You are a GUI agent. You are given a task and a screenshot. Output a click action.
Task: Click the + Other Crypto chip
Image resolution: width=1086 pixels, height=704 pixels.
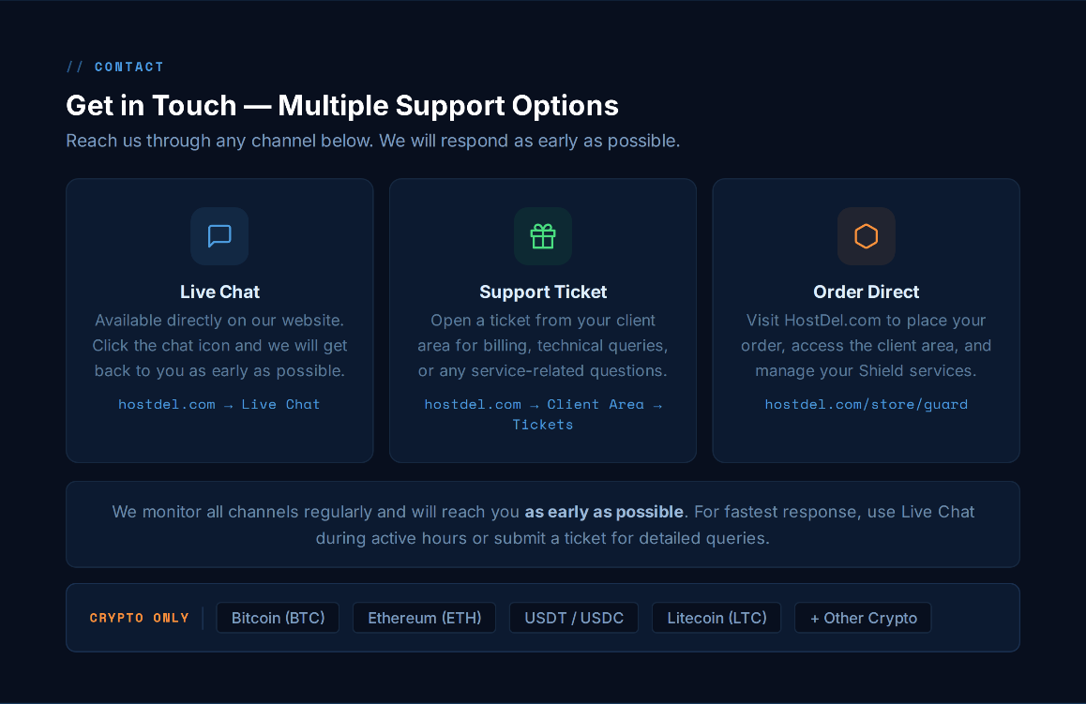(863, 618)
